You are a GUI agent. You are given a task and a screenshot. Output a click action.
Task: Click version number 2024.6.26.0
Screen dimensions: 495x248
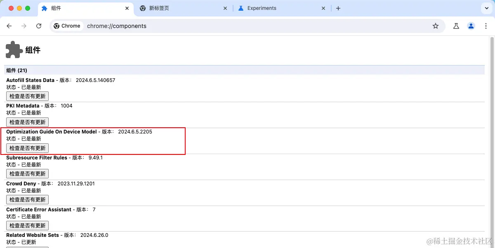tap(94, 235)
